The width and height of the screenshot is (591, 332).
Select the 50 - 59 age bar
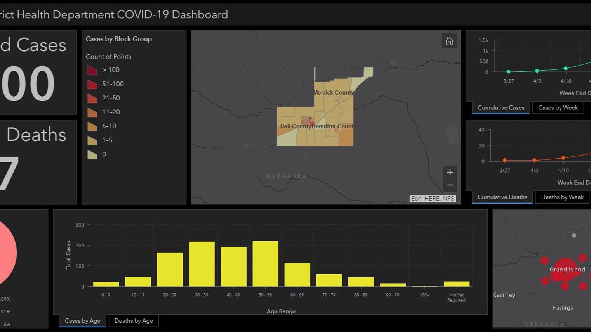[x=265, y=264]
